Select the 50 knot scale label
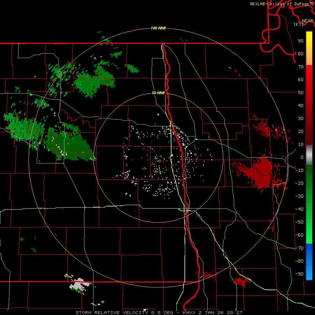Viewport: 315px width, 315px height. (301, 93)
